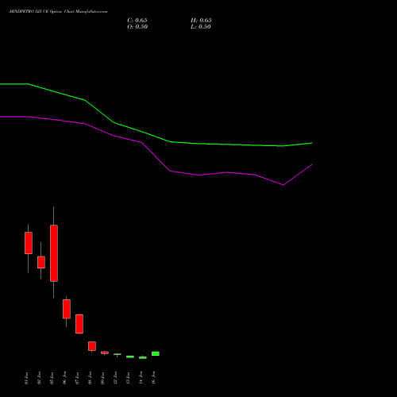This screenshot has width=397, height=397.
Task: Click the tiny red candlestick for 09 Jan
Action: (x=105, y=353)
